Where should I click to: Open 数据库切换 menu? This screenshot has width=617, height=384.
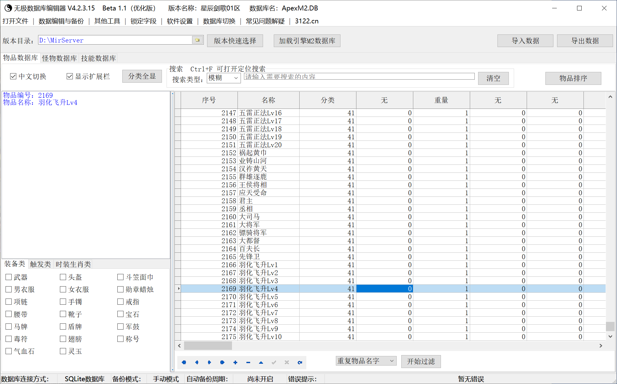coord(219,21)
